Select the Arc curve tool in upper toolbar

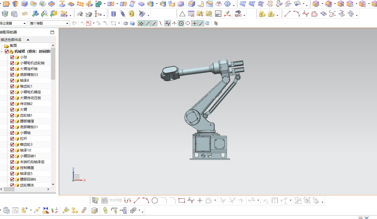pyautogui.click(x=296, y=14)
